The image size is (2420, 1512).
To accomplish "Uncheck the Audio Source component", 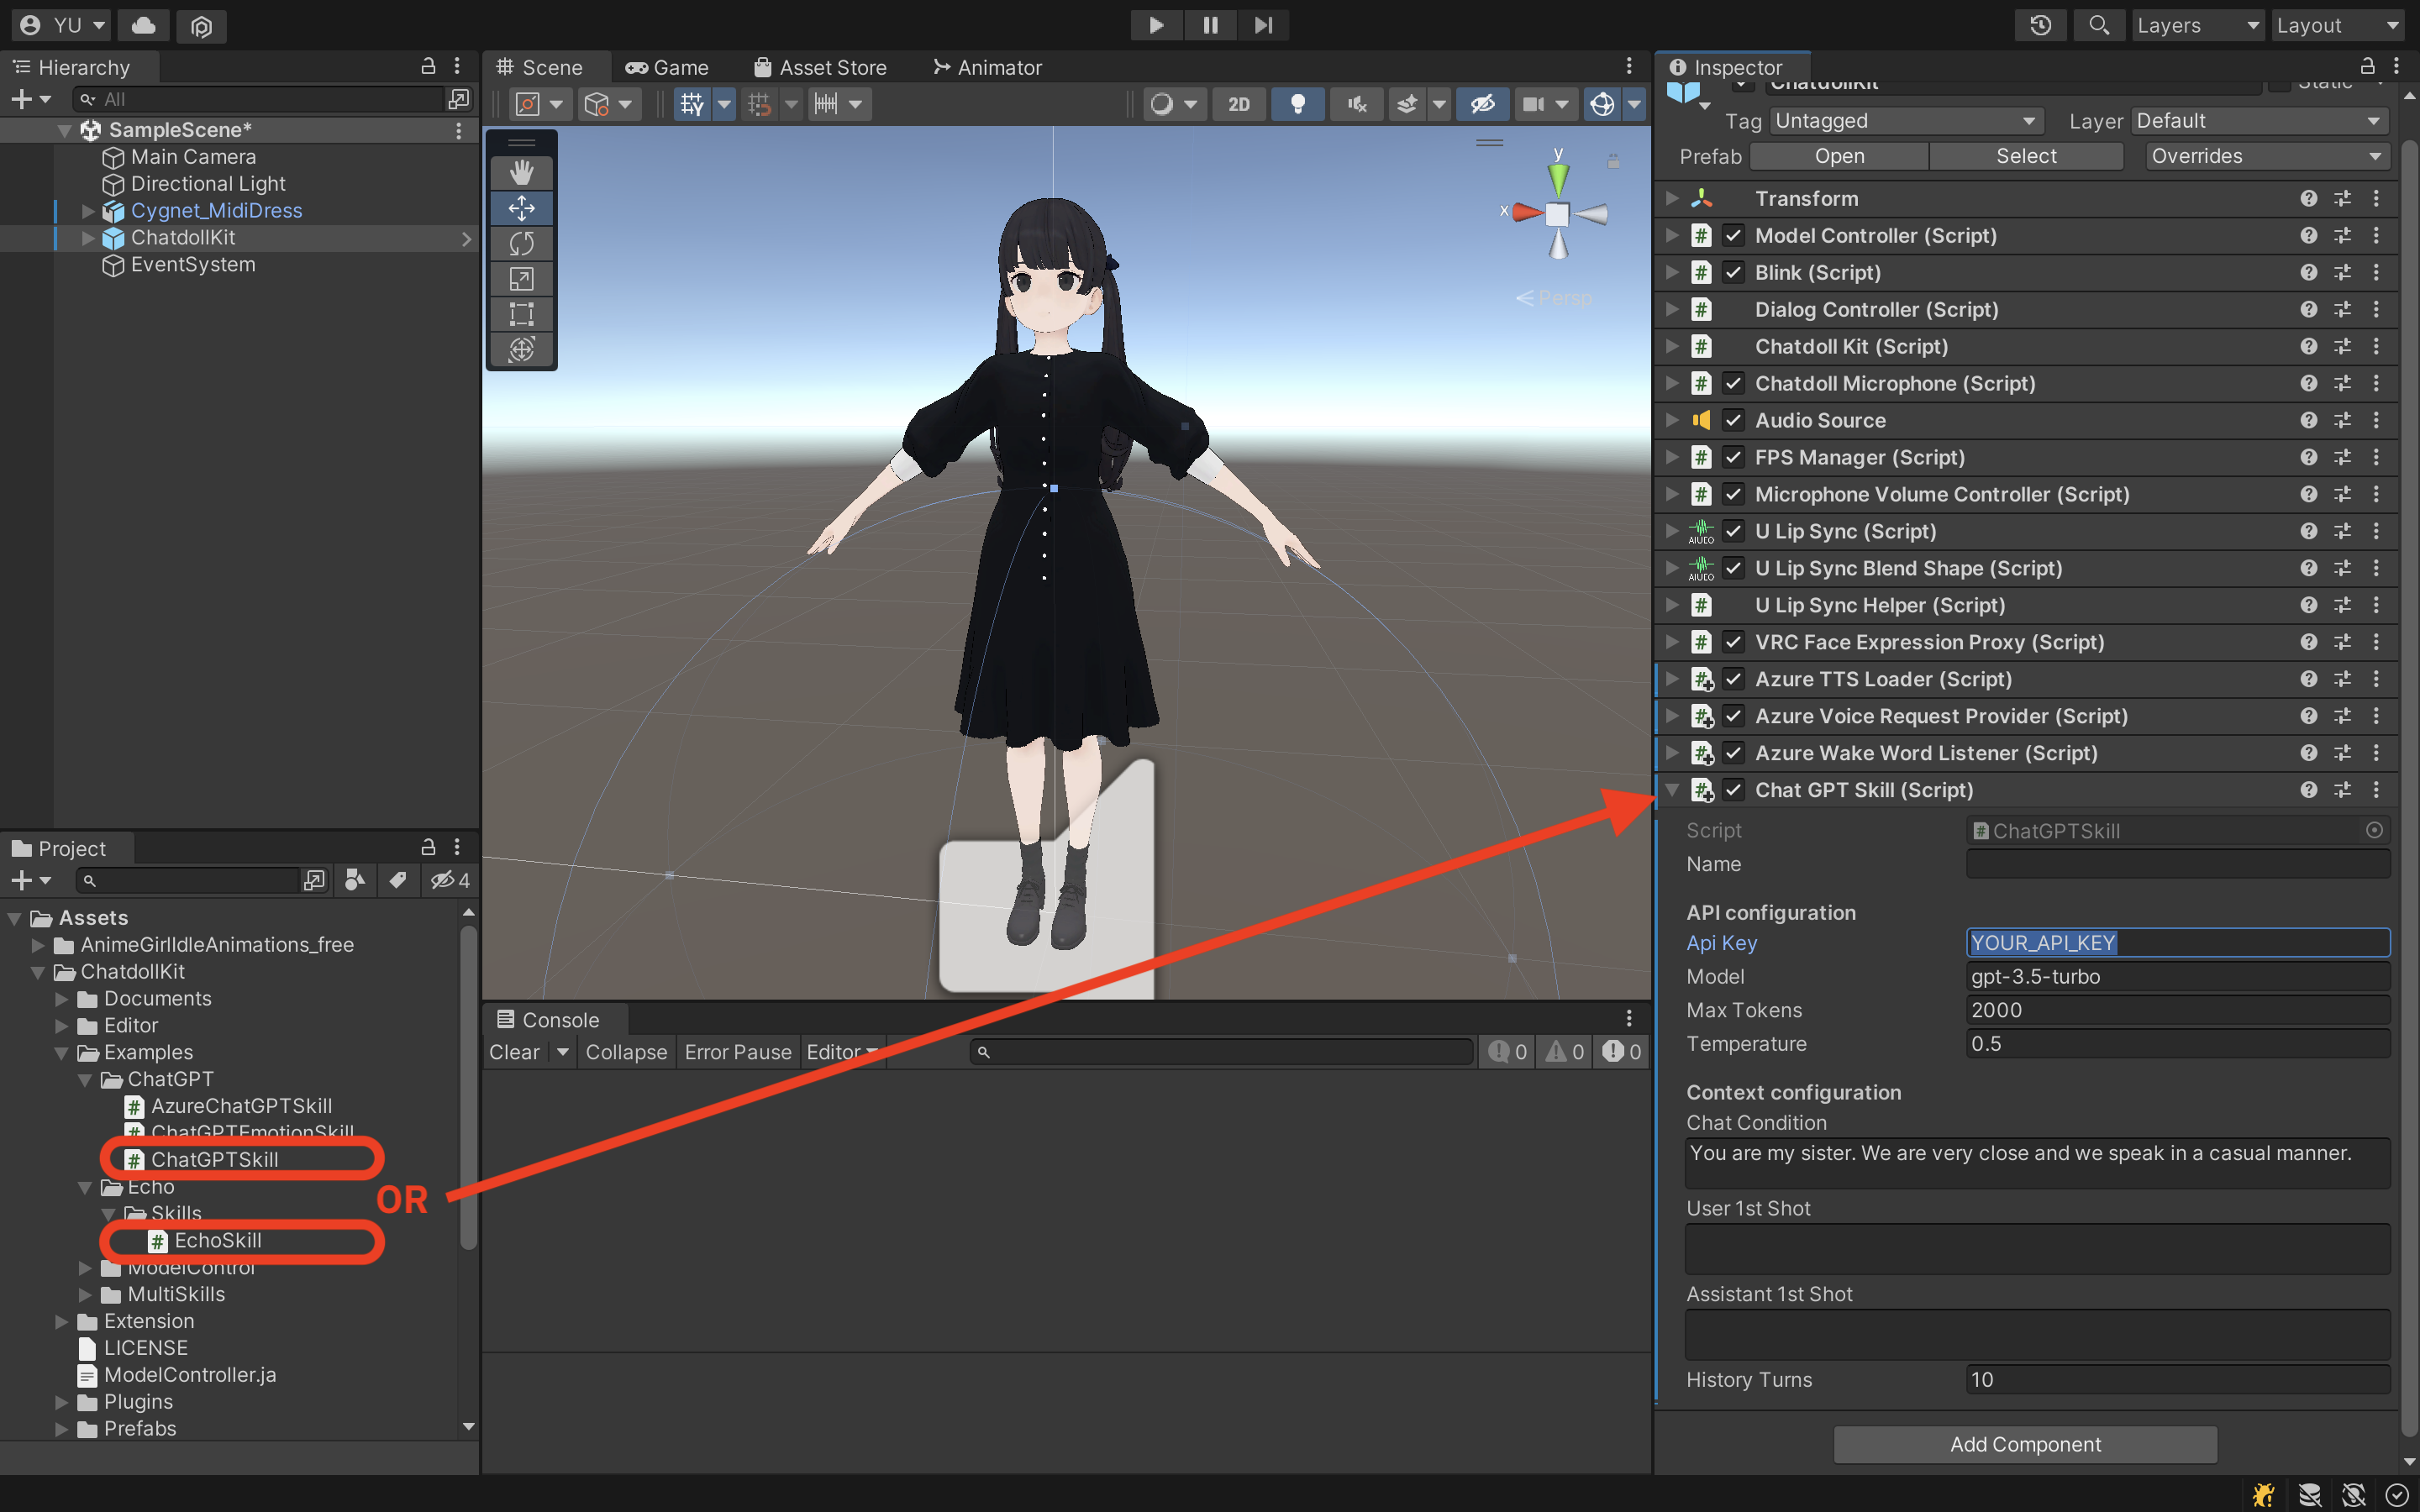I will 1734,420.
